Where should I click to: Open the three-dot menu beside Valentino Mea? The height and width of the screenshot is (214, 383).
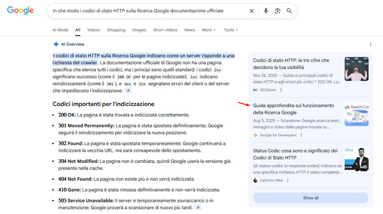(x=288, y=180)
